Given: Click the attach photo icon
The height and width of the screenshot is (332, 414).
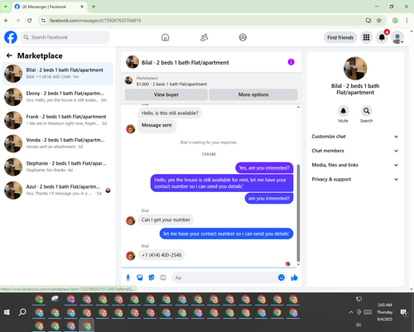Looking at the screenshot, I should pos(140,277).
